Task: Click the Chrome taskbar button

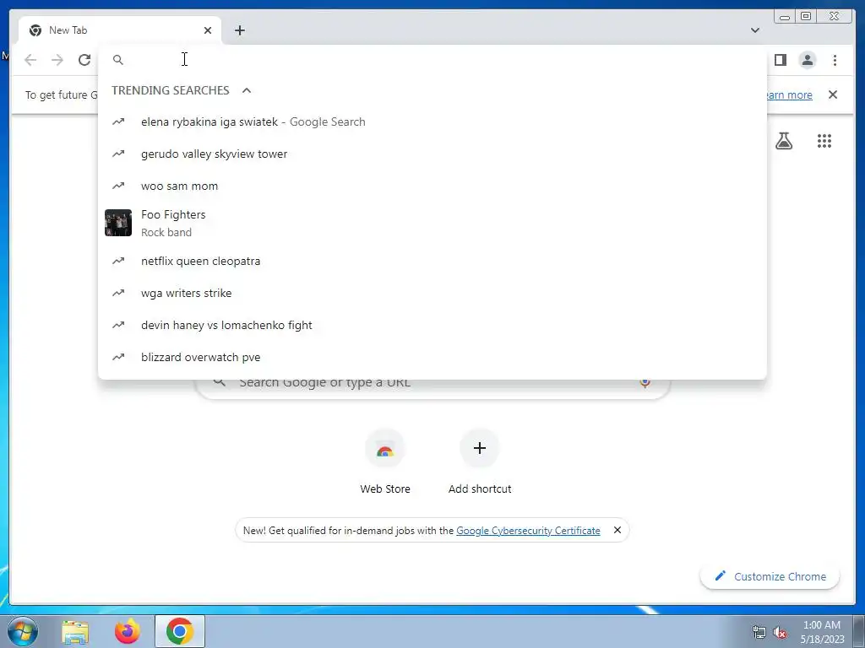Action: [x=180, y=631]
